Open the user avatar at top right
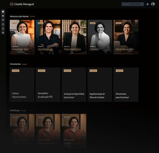 [x=153, y=4]
